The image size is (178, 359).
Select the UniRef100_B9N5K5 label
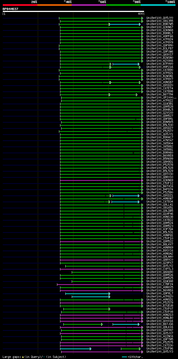coord(160,122)
